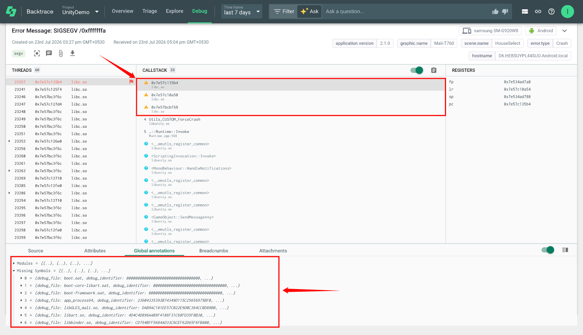Click the focus target icon under segv
The height and width of the screenshot is (335, 583).
(37, 53)
